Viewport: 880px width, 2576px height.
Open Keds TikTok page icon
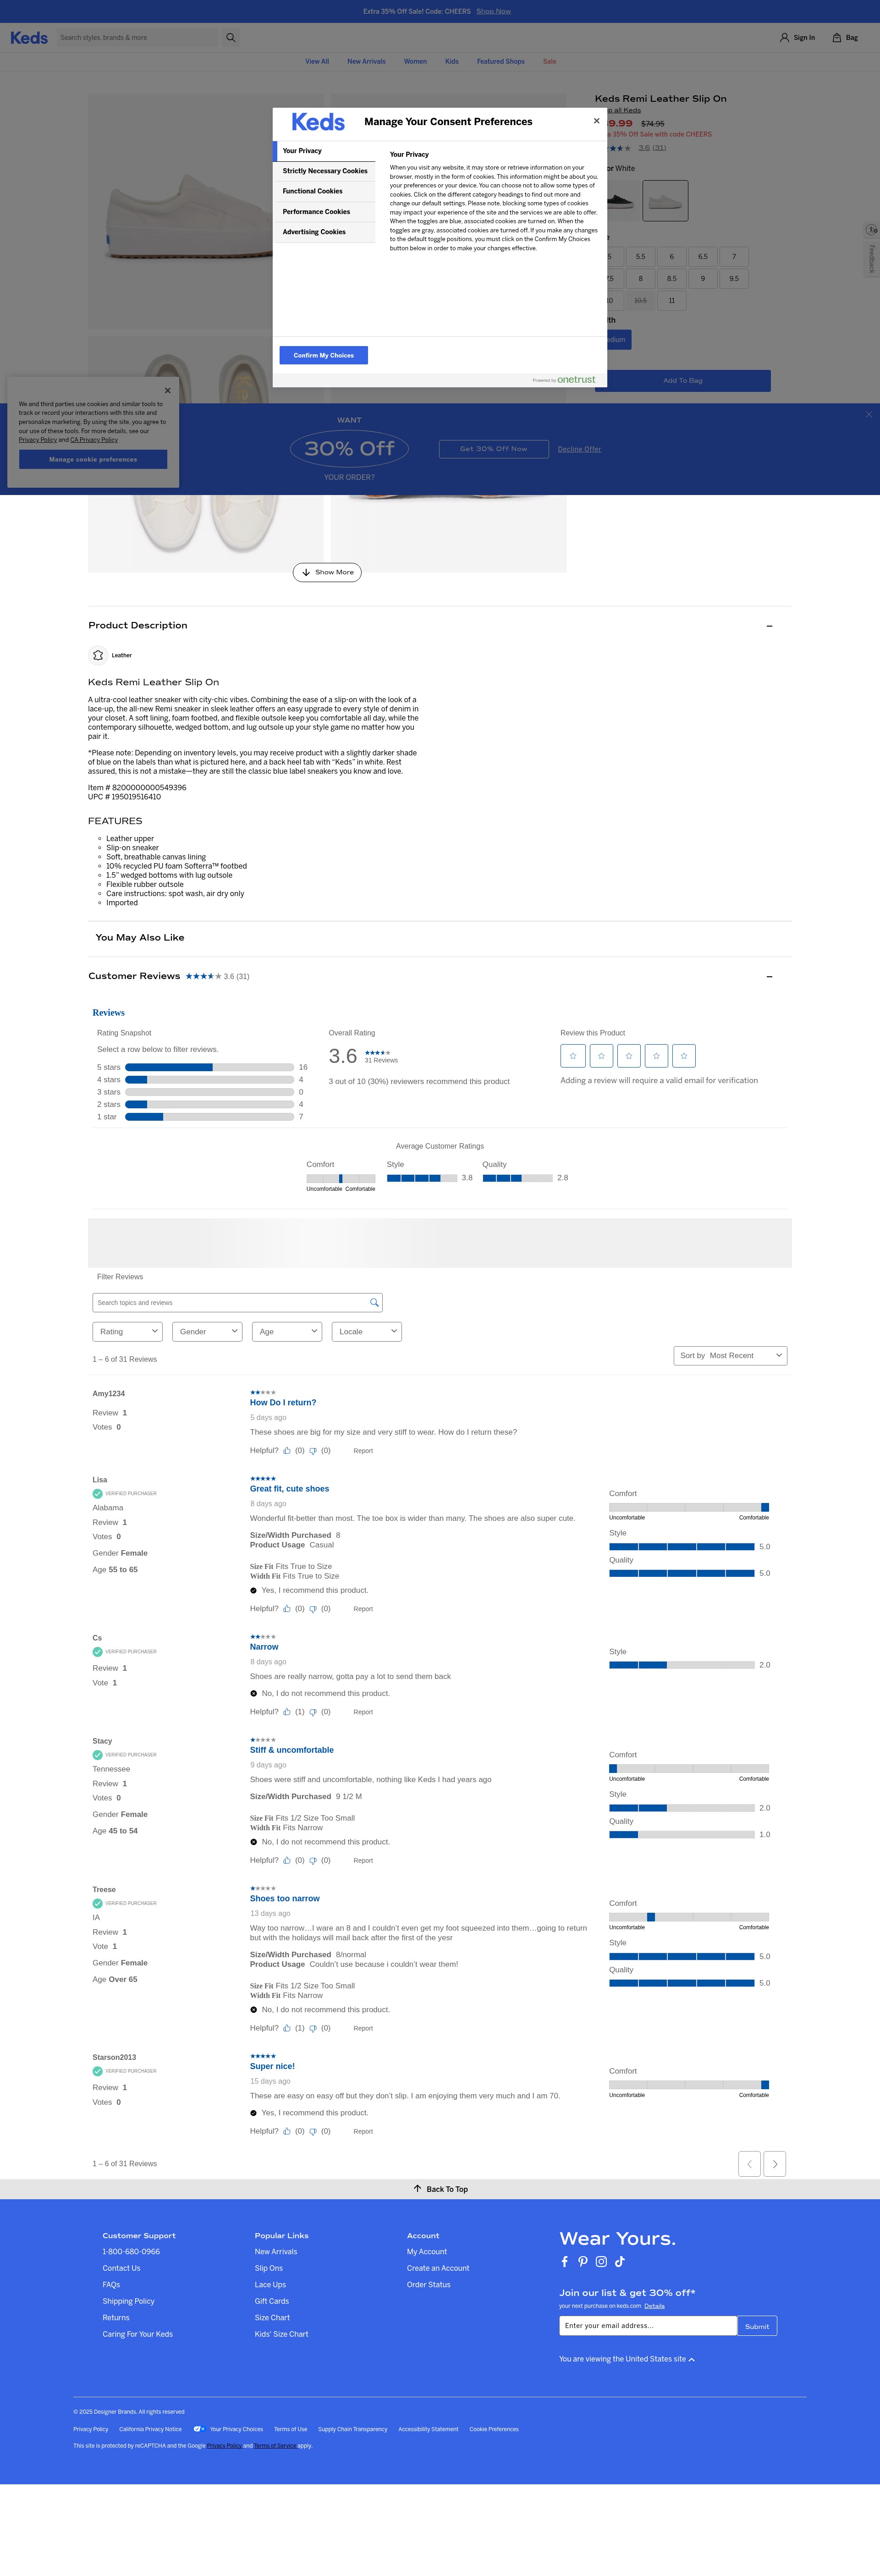pyautogui.click(x=620, y=2262)
